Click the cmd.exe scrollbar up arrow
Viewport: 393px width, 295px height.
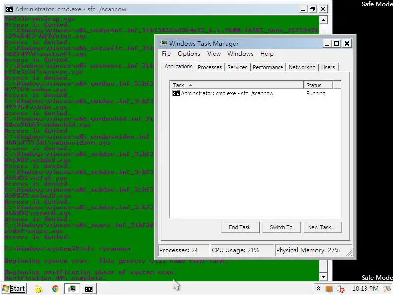pyautogui.click(x=323, y=20)
